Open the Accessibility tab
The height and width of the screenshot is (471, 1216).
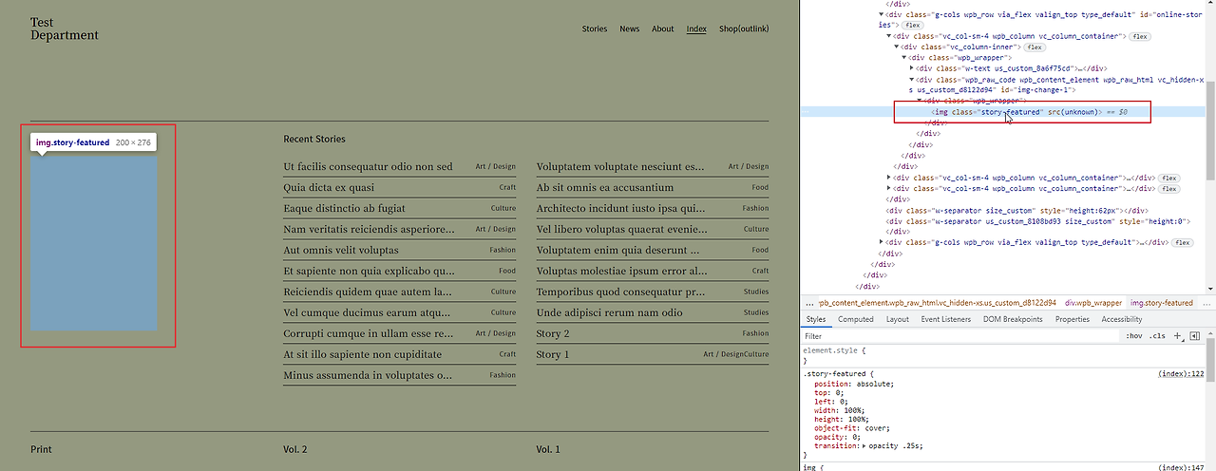[1122, 319]
